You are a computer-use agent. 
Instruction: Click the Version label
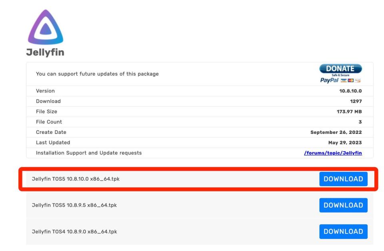point(45,91)
